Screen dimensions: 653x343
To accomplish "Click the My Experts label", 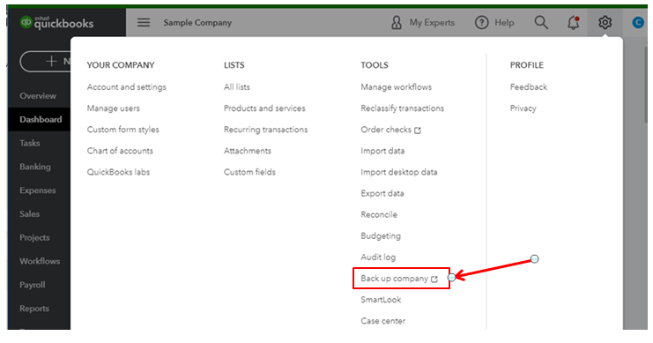I will [432, 23].
